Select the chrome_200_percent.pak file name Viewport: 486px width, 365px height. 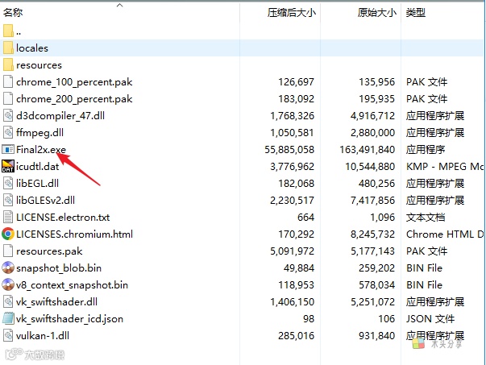tap(74, 99)
